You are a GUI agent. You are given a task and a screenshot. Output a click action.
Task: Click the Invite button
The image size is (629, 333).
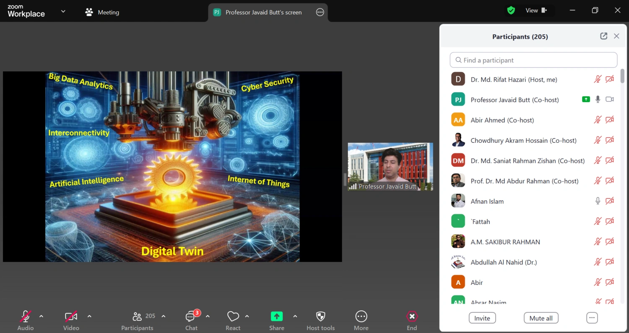482,318
